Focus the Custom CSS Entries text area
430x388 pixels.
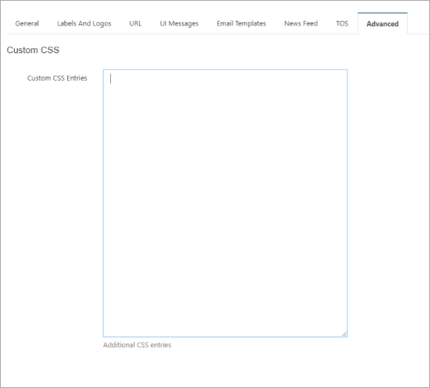(225, 202)
